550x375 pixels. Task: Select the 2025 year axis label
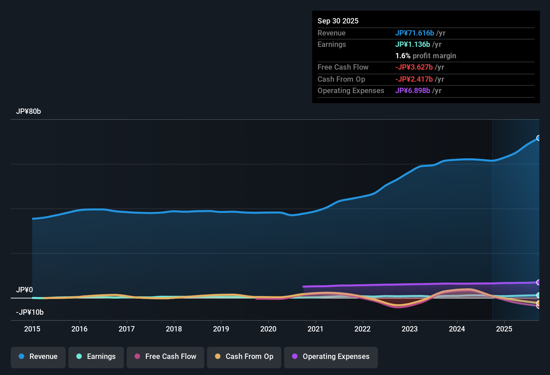point(504,329)
